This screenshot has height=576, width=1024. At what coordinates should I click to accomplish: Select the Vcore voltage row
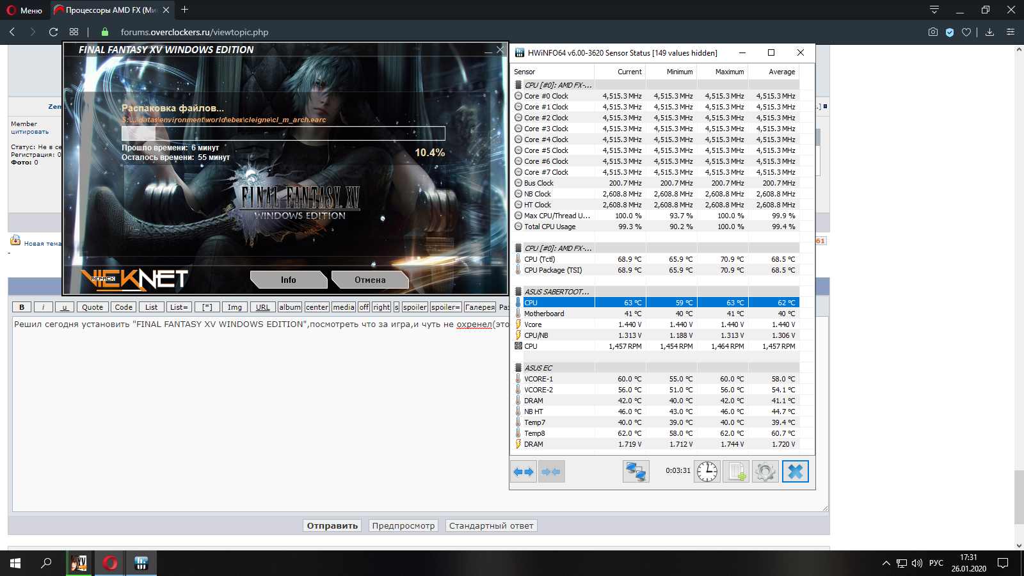(x=655, y=324)
